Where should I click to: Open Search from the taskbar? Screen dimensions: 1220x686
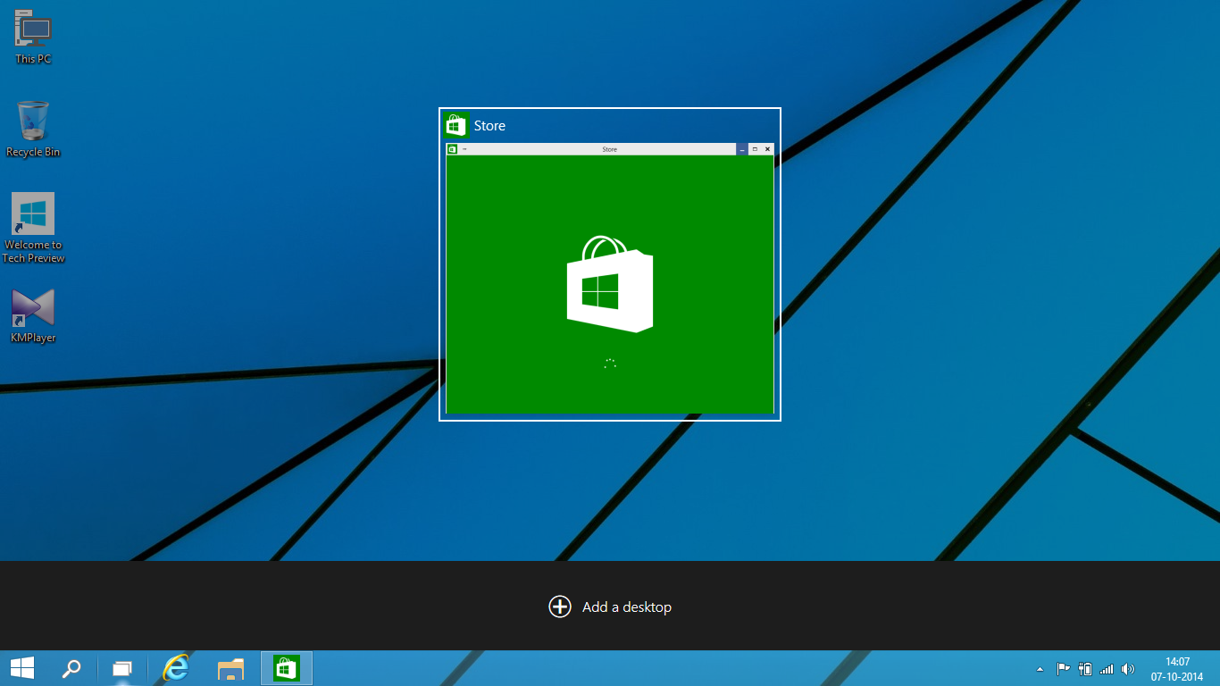click(71, 668)
